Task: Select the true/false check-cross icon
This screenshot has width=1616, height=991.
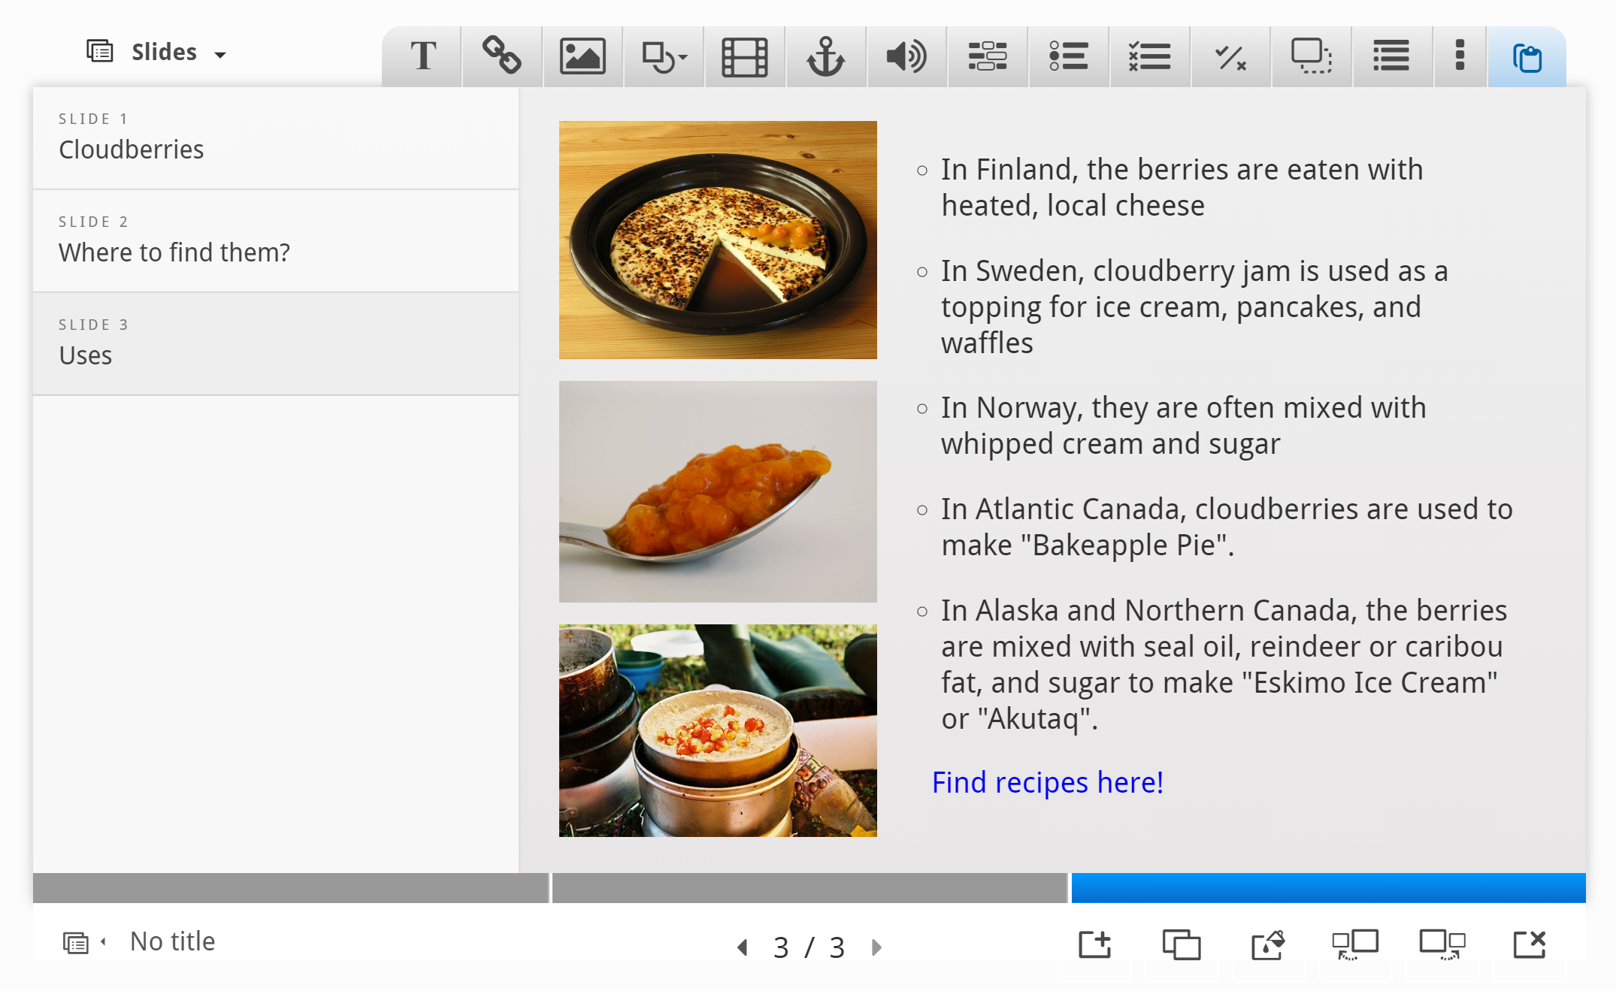Action: tap(1230, 57)
